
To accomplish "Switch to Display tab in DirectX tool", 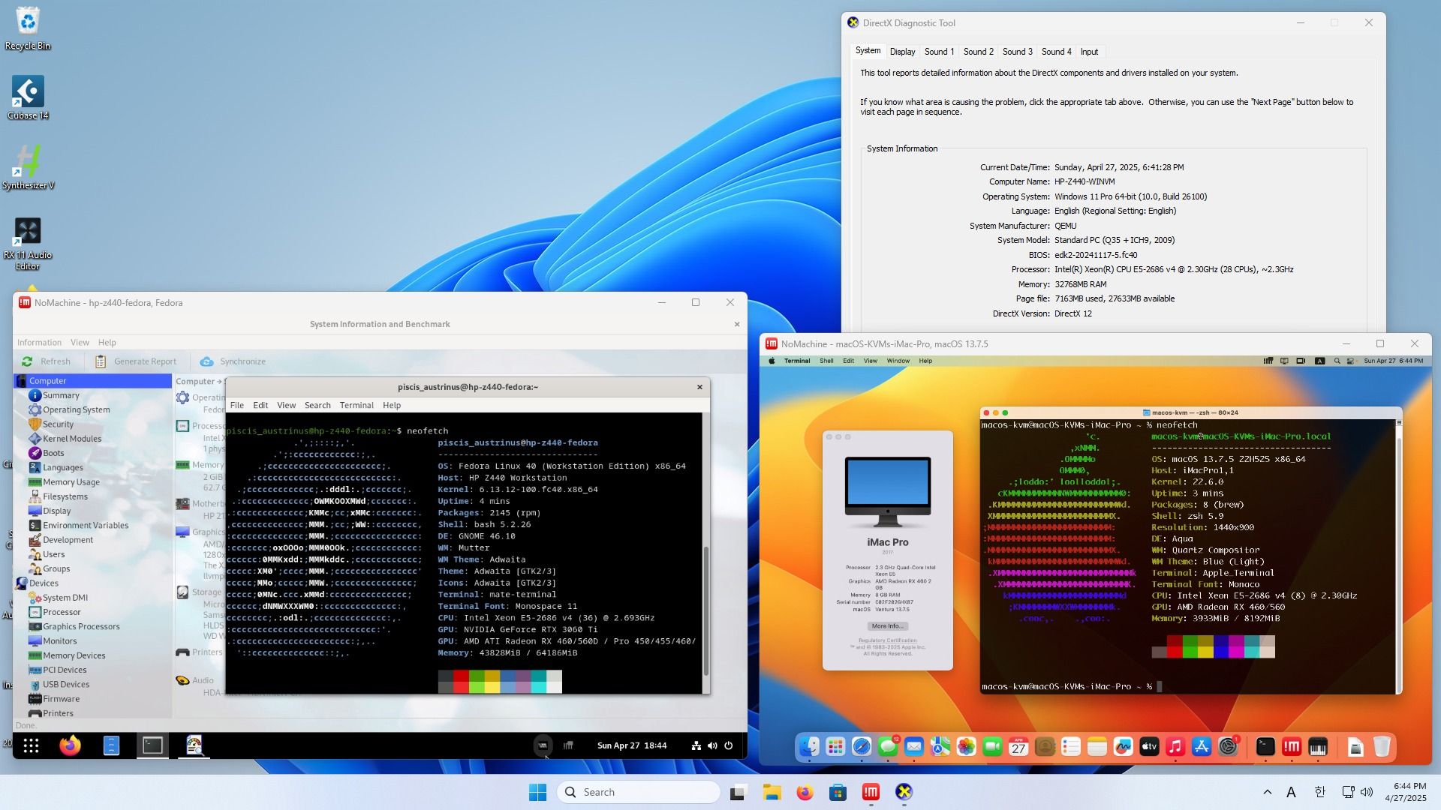I will (x=902, y=52).
